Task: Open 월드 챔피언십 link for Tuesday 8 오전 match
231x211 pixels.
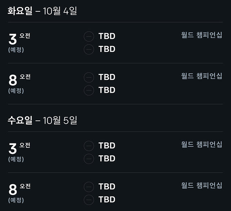Action: coord(202,76)
